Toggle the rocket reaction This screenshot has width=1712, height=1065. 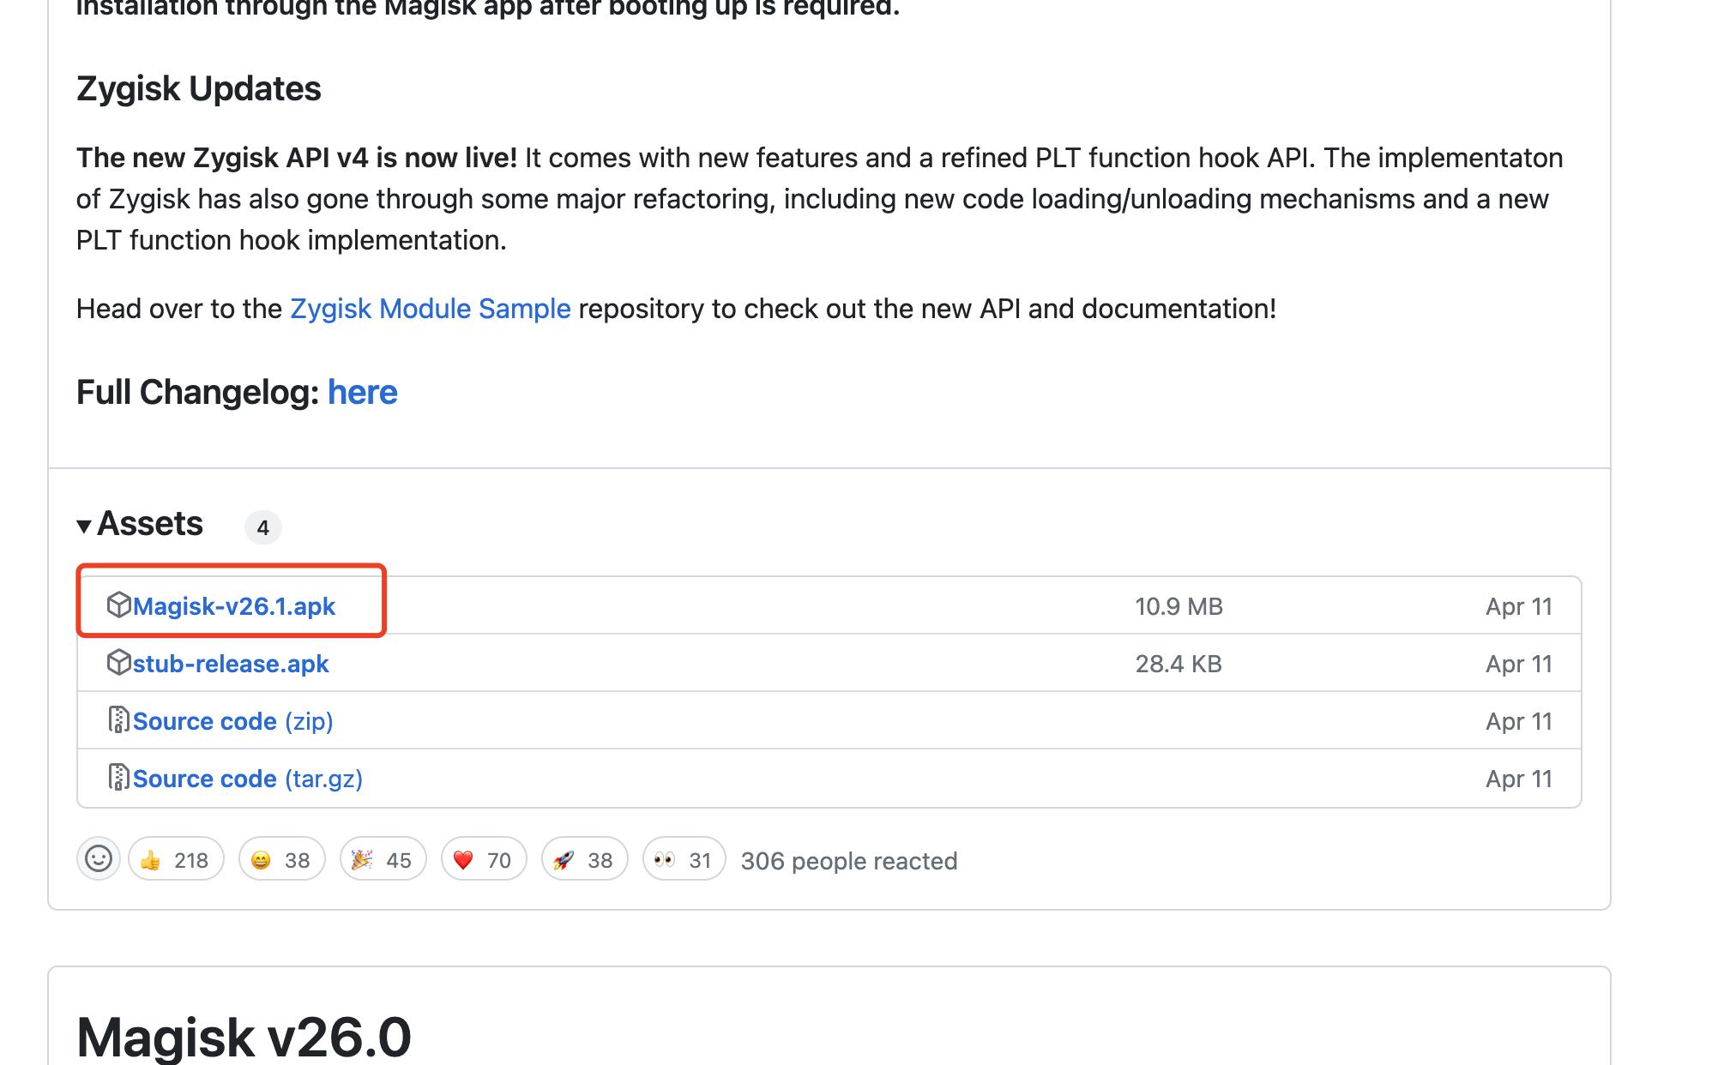tap(584, 859)
